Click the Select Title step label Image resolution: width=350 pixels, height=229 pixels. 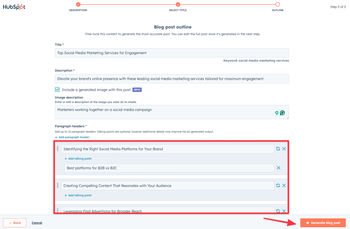pyautogui.click(x=178, y=10)
